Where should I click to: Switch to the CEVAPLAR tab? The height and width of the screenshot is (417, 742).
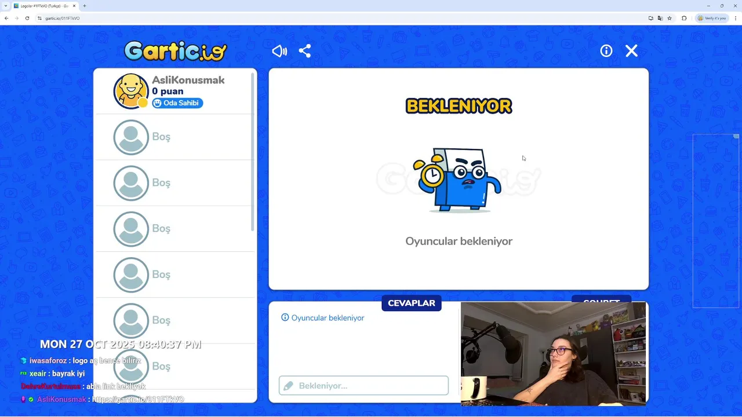(x=412, y=303)
